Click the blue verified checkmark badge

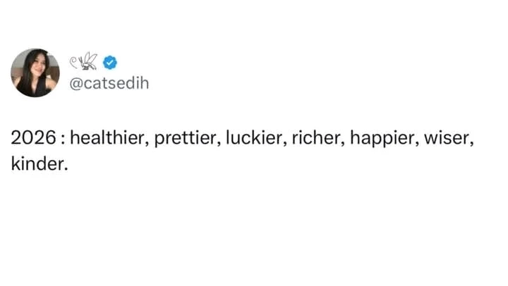pyautogui.click(x=109, y=62)
